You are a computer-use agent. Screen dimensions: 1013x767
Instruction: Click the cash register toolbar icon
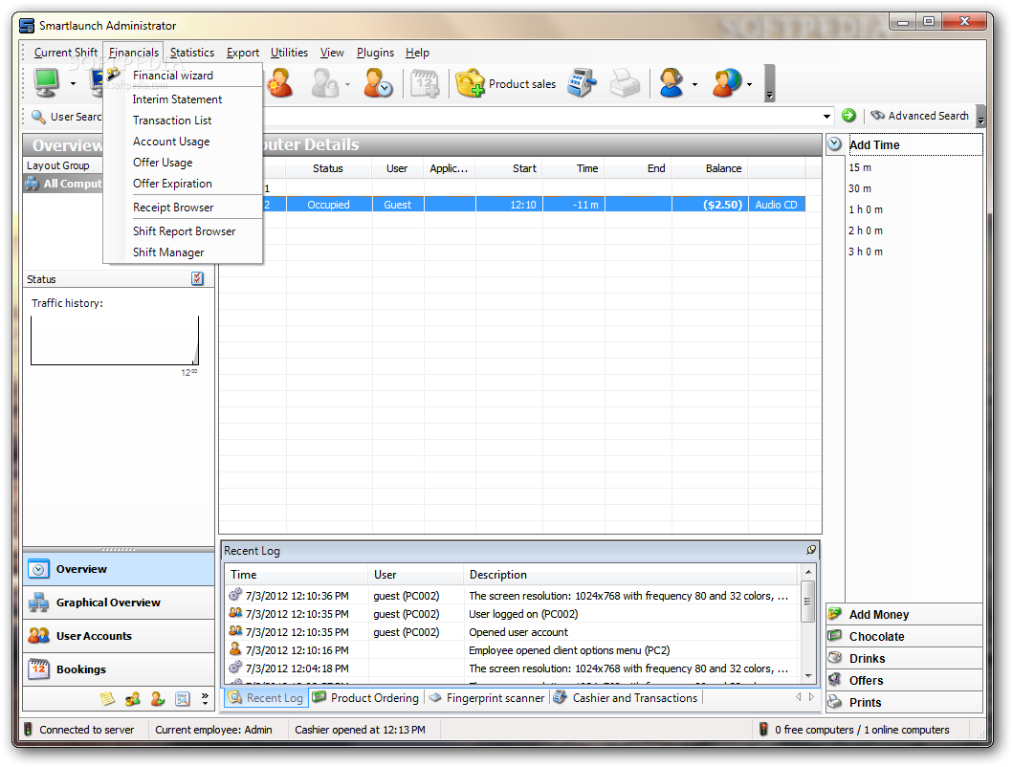(582, 82)
